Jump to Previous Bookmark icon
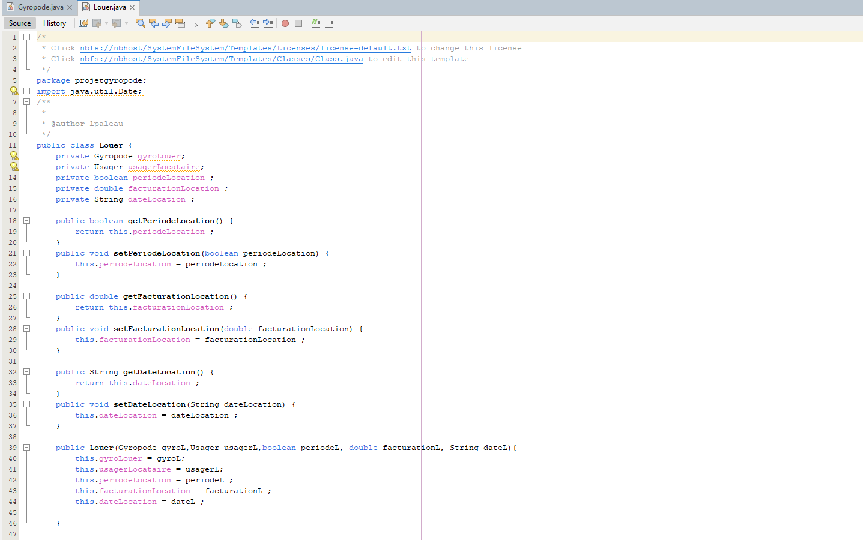Viewport: 863px width, 540px height. pyautogui.click(x=210, y=23)
